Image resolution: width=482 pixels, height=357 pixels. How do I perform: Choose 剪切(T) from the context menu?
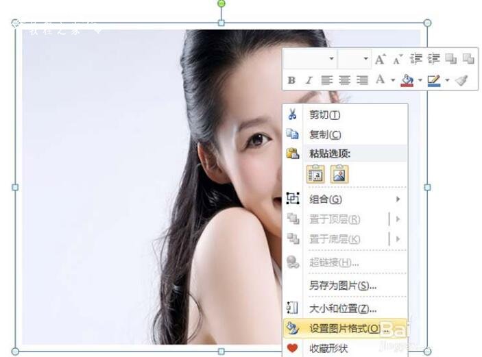coord(345,114)
